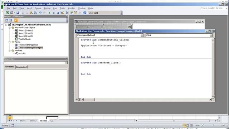Run the Sub with the play icon

pos(49,13)
